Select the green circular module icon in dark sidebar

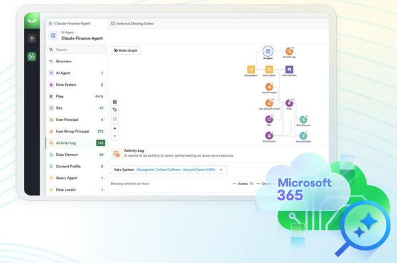coord(32,57)
